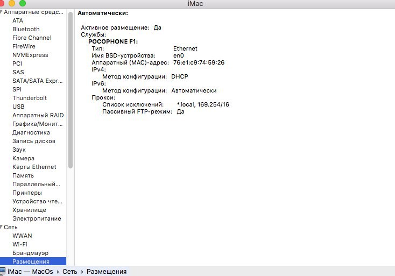The height and width of the screenshot is (276, 395).
Task: Click the POCOPHONE F1: service heading
Action: coord(113,41)
